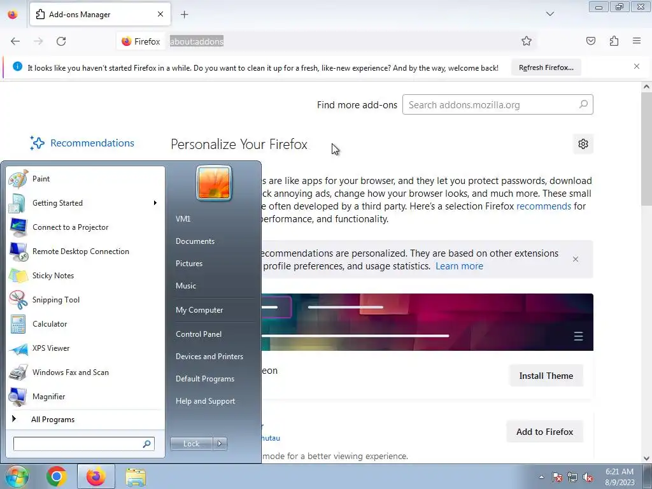The image size is (652, 489).
Task: Click the Start menu search box
Action: click(x=83, y=444)
